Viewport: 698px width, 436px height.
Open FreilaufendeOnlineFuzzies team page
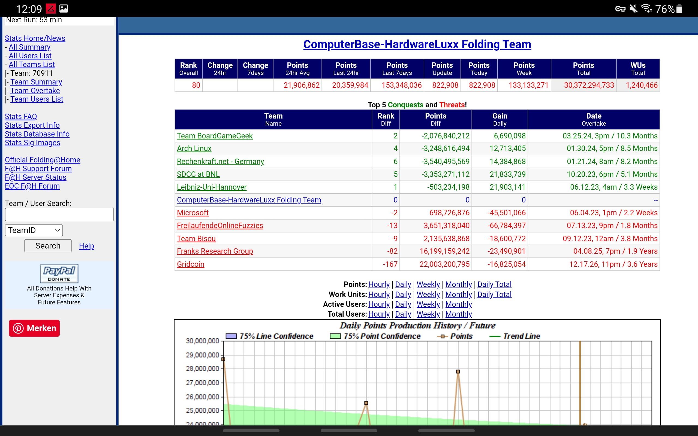point(220,226)
